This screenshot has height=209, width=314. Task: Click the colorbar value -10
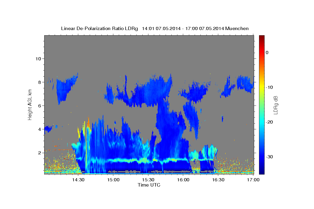[x=269, y=87]
